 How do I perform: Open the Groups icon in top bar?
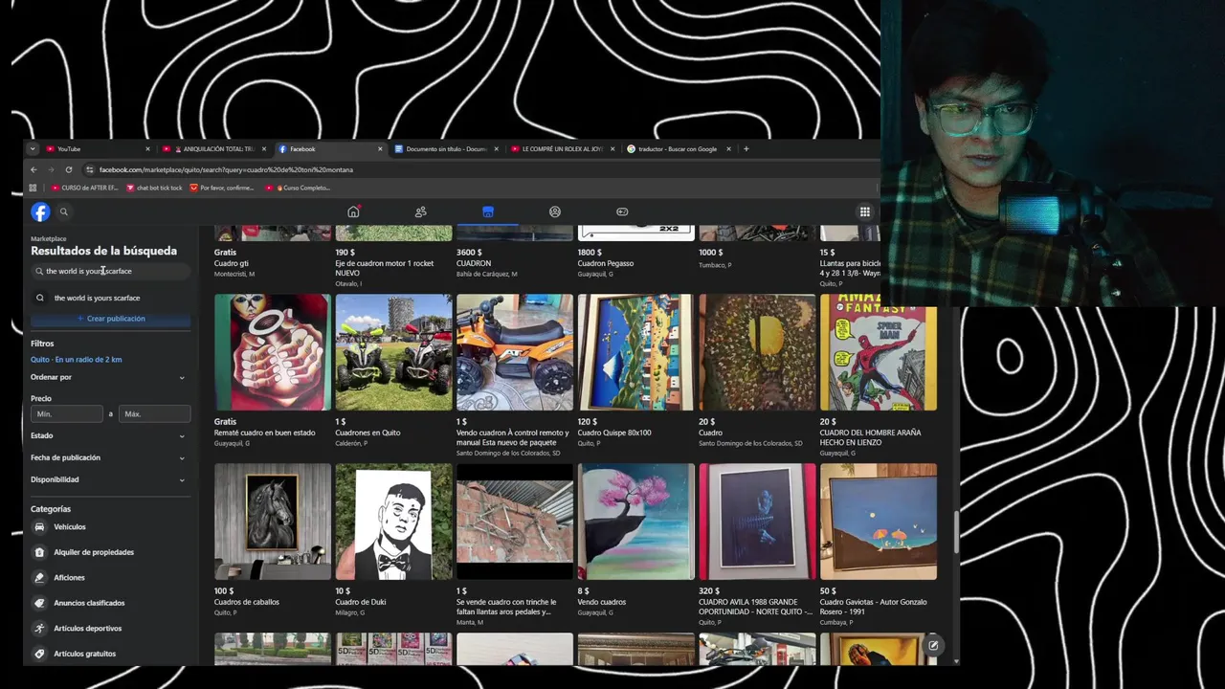coord(555,211)
